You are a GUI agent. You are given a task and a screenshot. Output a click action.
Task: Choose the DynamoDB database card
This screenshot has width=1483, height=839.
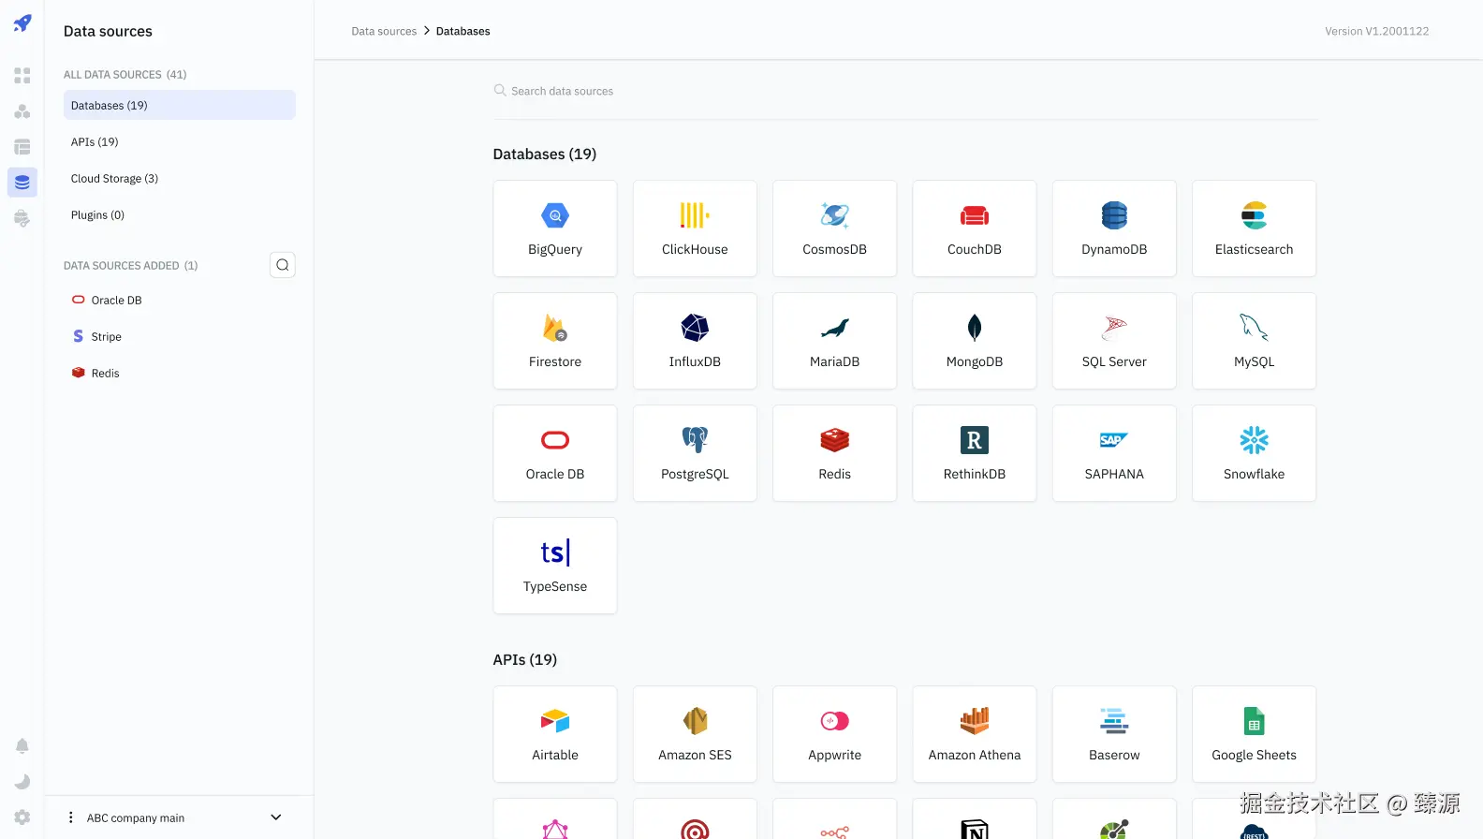[x=1114, y=228]
